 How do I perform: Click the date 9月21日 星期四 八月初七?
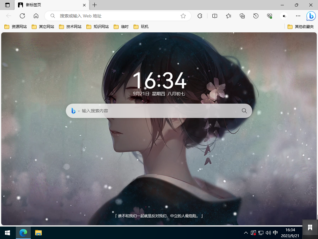click(x=159, y=94)
